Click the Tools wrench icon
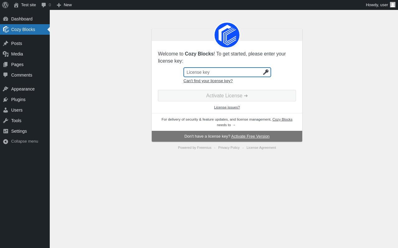Image resolution: width=398 pixels, height=248 pixels. [6, 121]
